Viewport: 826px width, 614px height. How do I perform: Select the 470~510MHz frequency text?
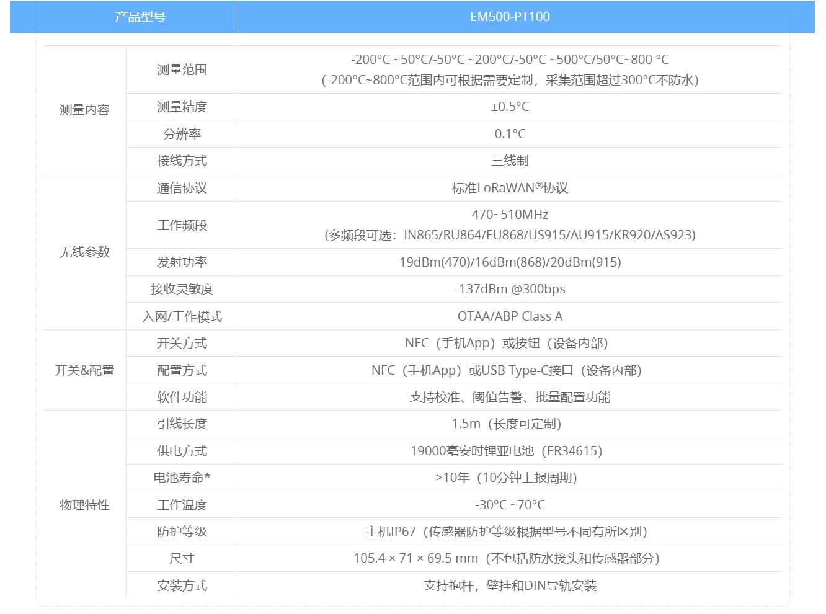(x=510, y=215)
